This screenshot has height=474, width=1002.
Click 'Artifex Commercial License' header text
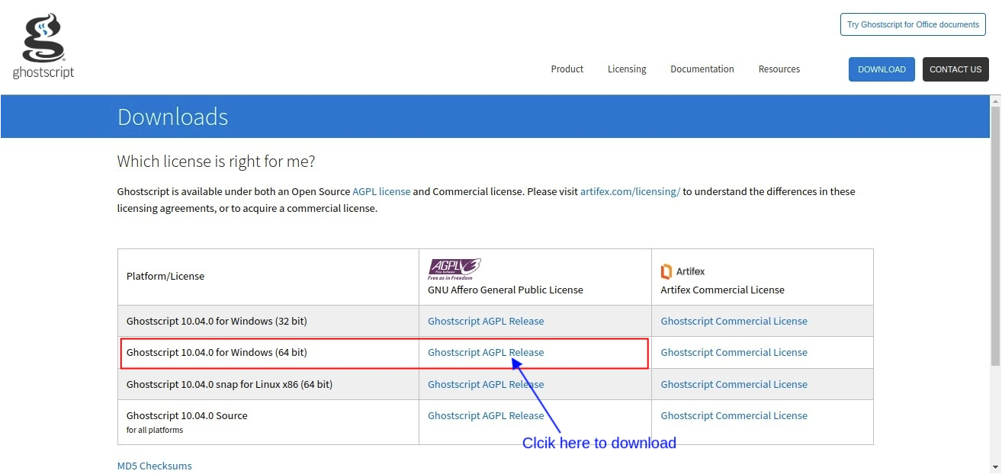tap(722, 290)
